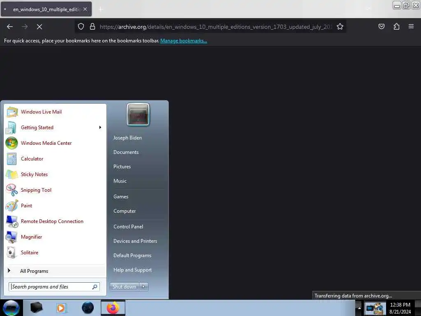This screenshot has height=316, width=421.
Task: Click the Search programs and files box
Action: coord(54,287)
